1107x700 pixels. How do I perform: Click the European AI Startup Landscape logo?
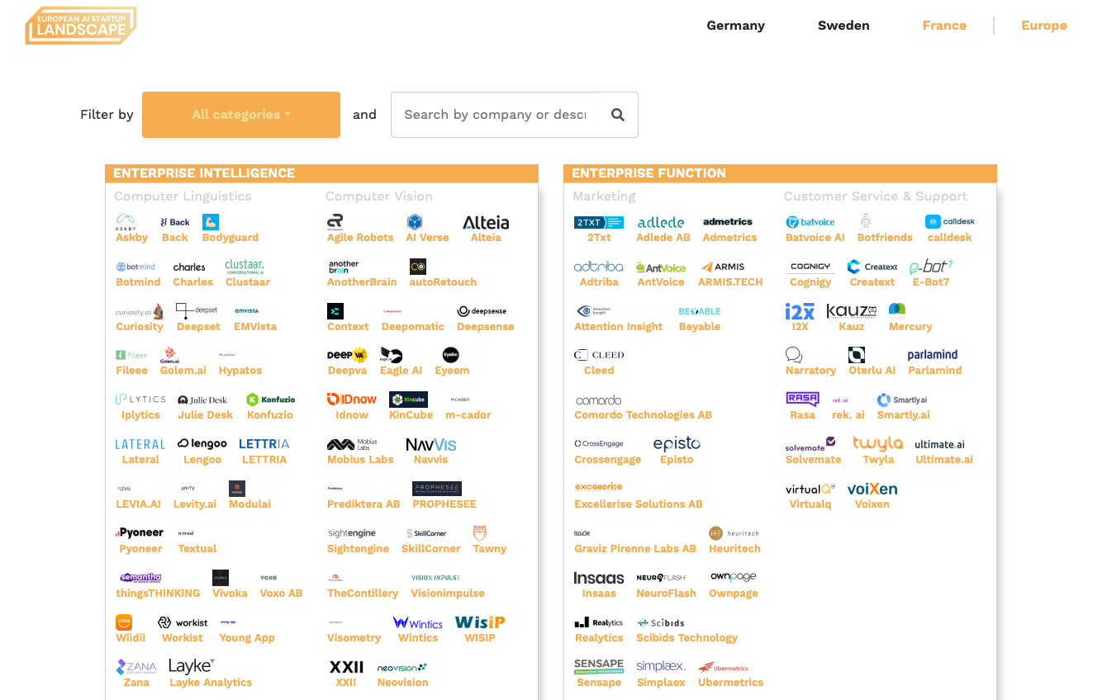(x=81, y=26)
